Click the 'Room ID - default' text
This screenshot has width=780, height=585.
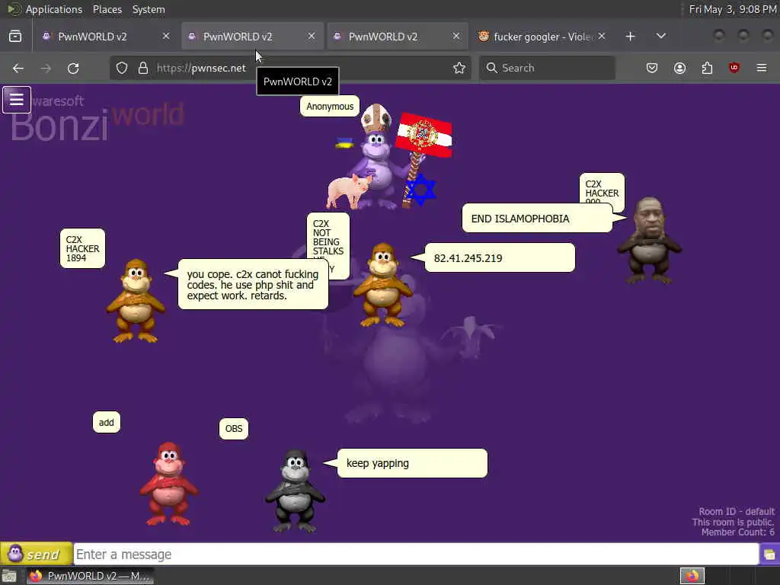point(737,511)
